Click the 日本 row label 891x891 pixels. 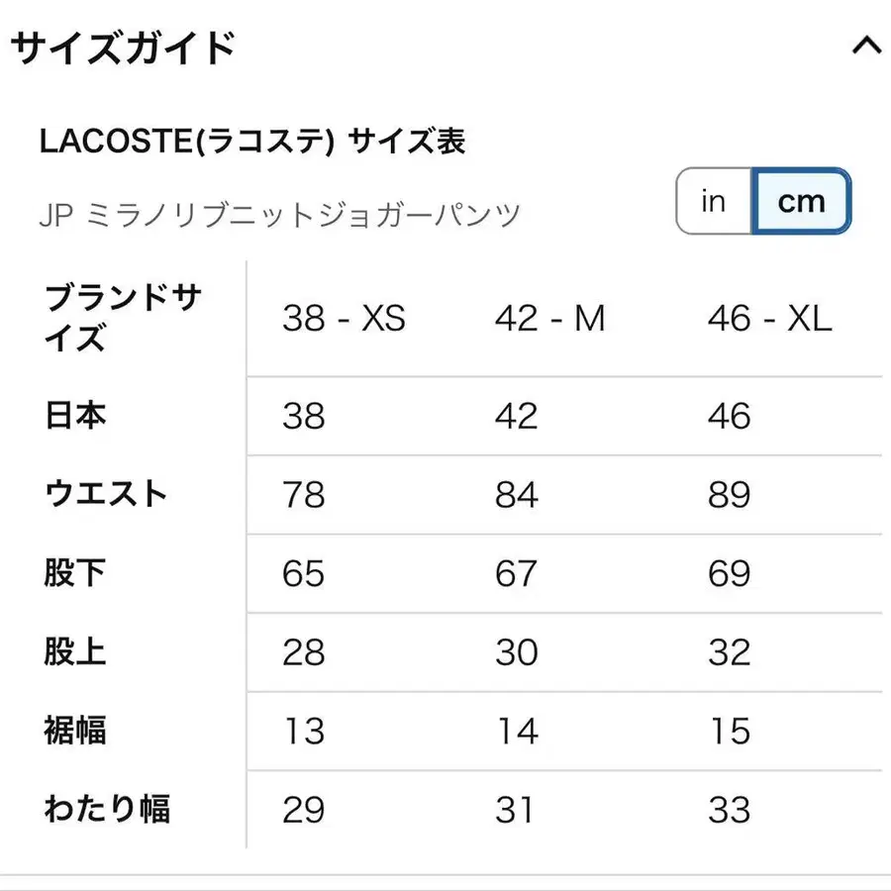[76, 417]
